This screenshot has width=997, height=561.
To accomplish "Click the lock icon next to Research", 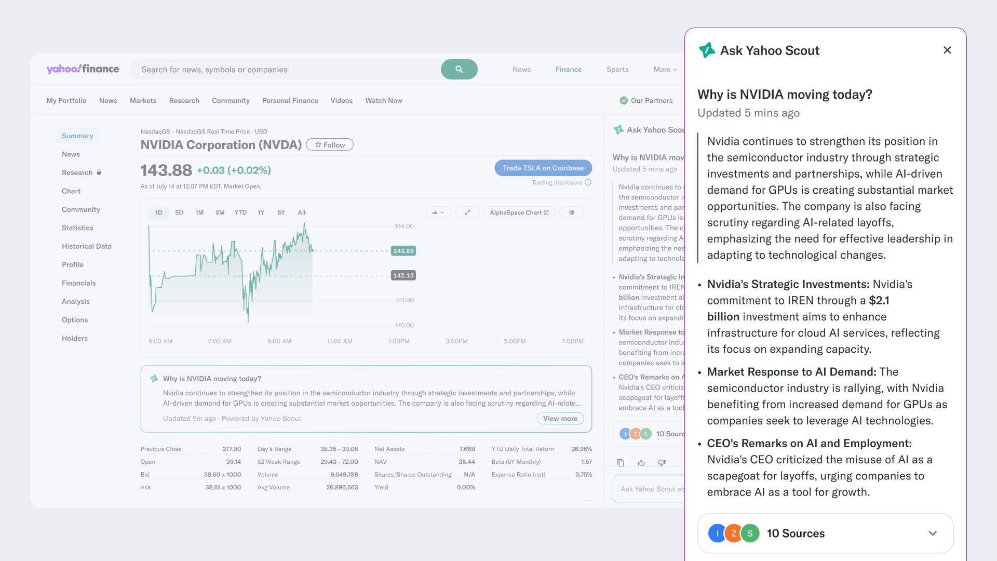I will click(x=99, y=172).
